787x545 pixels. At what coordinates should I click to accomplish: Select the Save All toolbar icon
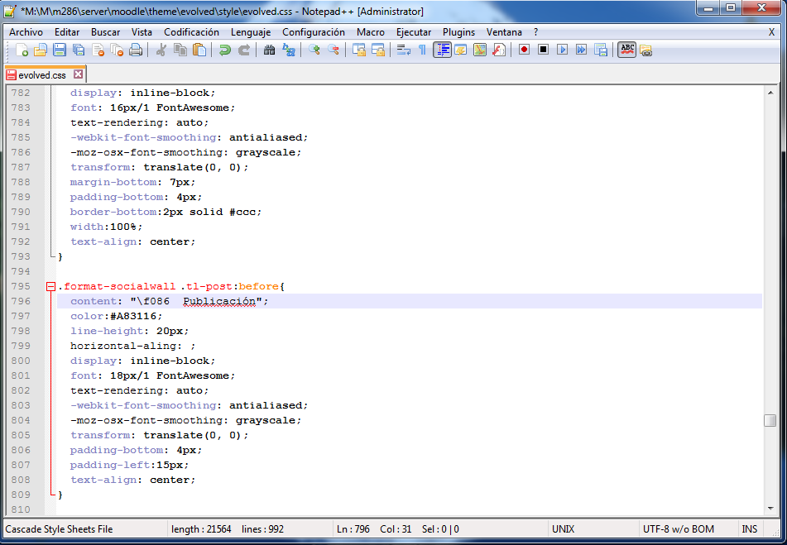point(78,50)
